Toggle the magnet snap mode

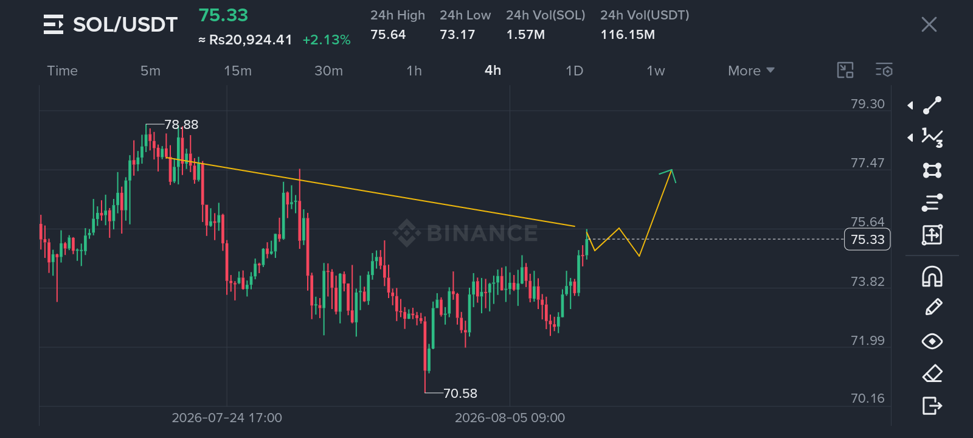932,277
